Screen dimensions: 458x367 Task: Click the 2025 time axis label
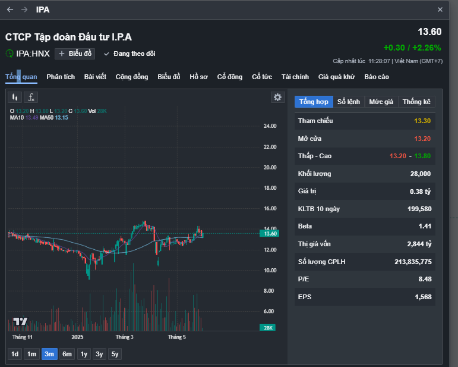[x=77, y=337]
